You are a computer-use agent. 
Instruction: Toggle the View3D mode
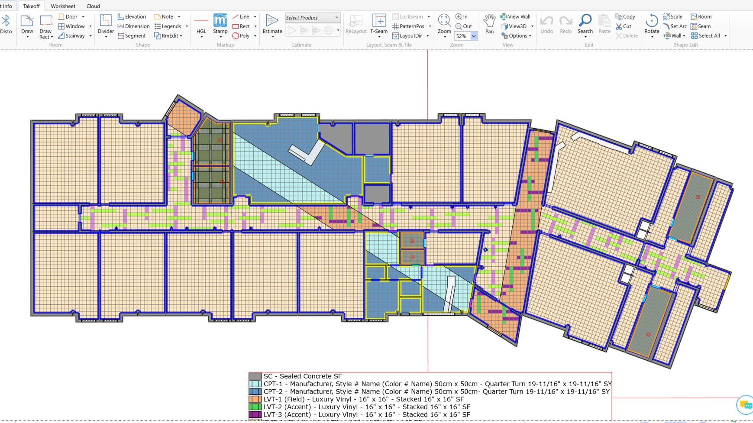(x=514, y=26)
